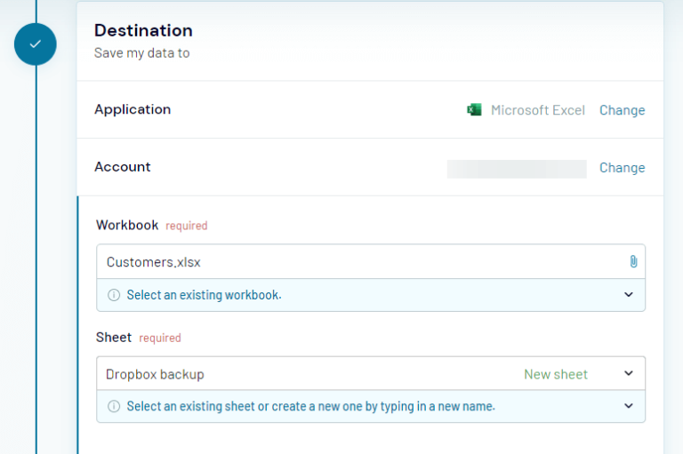Expand the workbook hint chevron
Viewport: 683px width, 454px height.
point(628,295)
